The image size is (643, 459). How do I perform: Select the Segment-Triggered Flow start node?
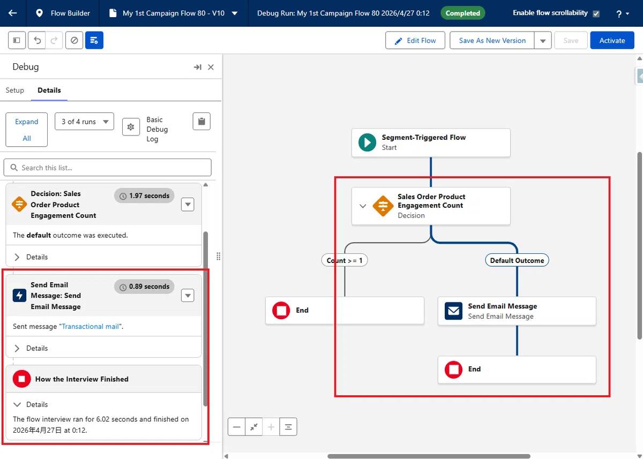pyautogui.click(x=431, y=142)
